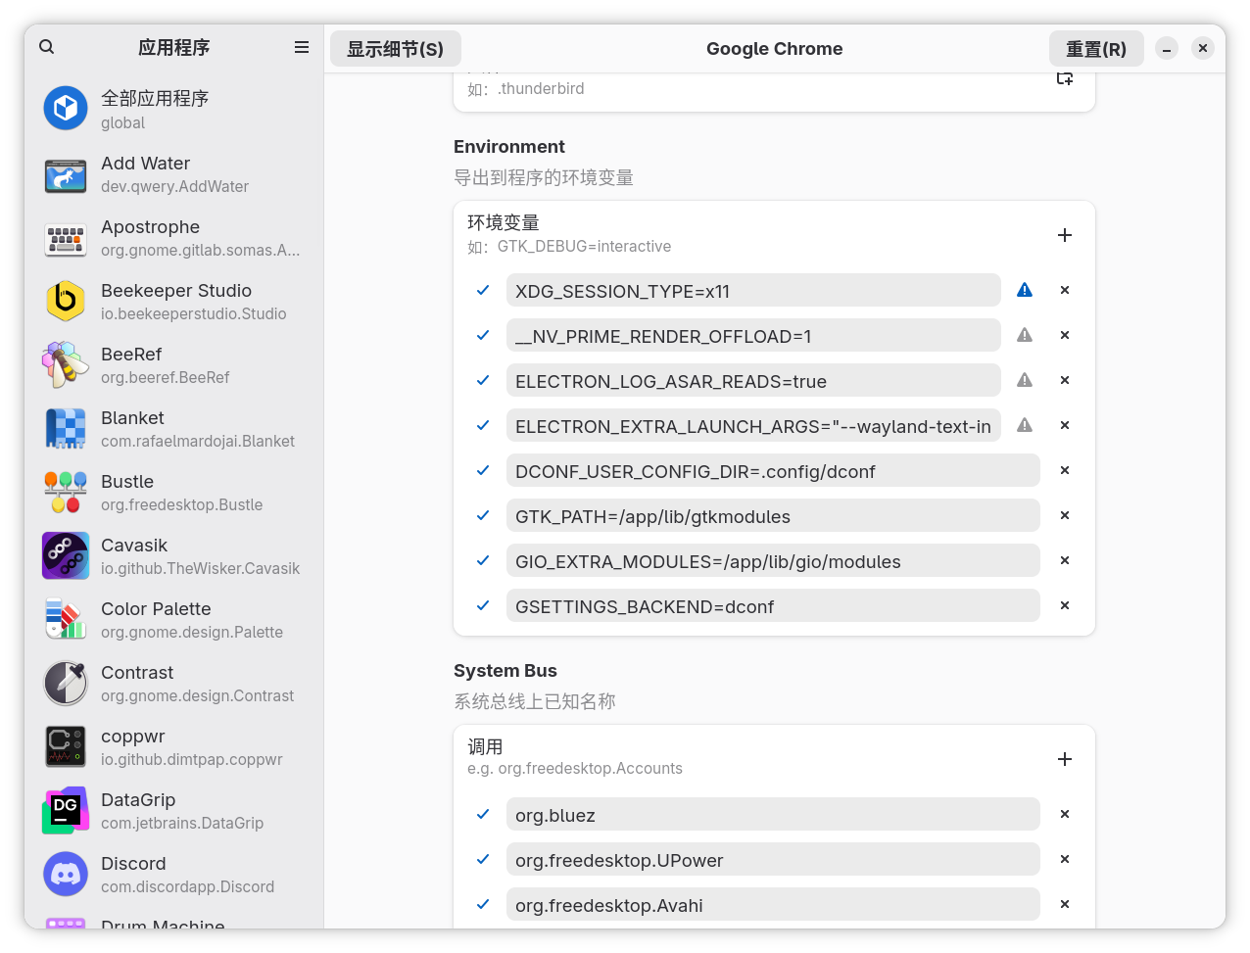Open the hamburger menu in sidebar header
Image resolution: width=1250 pixels, height=953 pixels.
pos(302,47)
